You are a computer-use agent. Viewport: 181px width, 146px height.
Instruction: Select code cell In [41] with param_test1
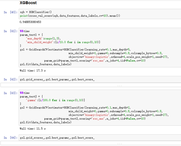100,48
